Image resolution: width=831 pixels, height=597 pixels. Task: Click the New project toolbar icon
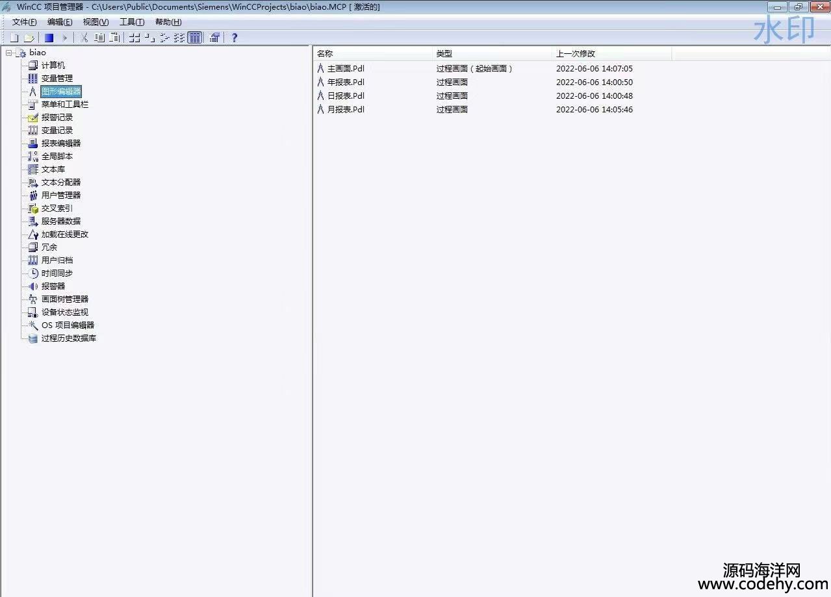pos(14,38)
